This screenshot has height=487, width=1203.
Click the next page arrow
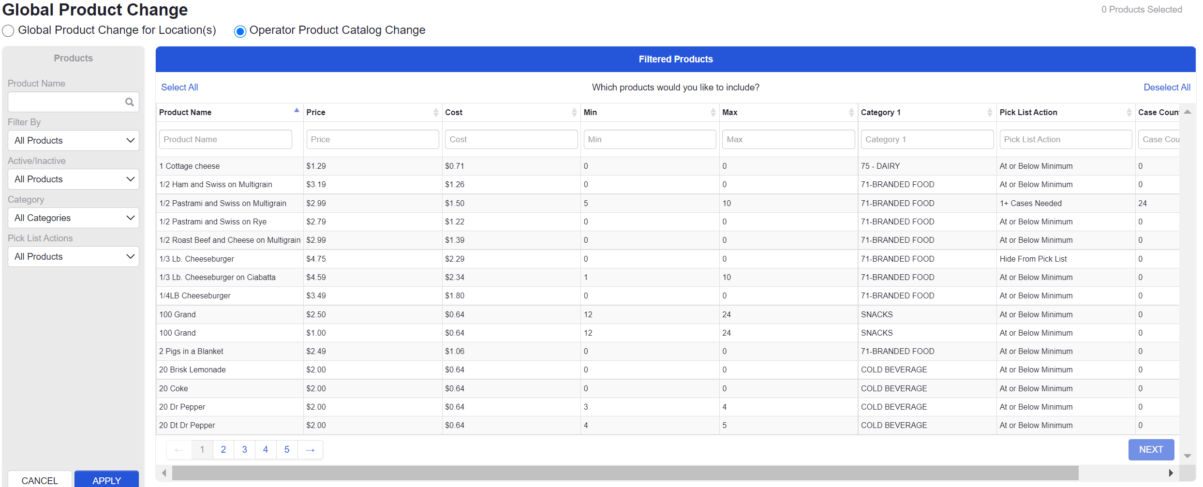pyautogui.click(x=310, y=449)
